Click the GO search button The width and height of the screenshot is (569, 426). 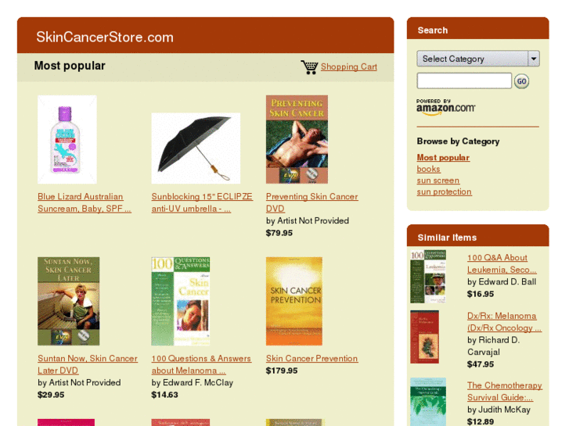521,81
